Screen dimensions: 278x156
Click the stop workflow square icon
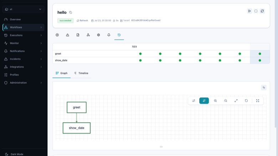pos(256,11)
